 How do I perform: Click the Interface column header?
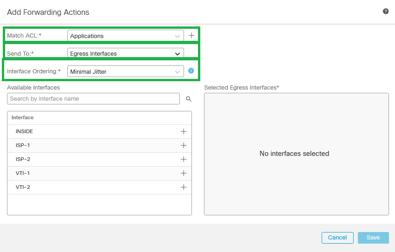pos(22,117)
